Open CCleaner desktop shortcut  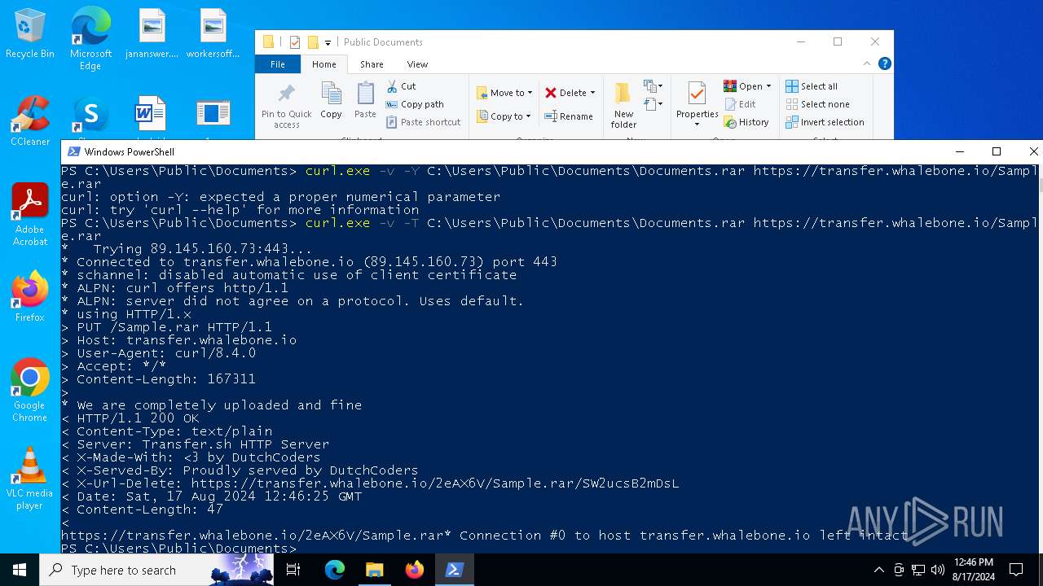point(30,122)
